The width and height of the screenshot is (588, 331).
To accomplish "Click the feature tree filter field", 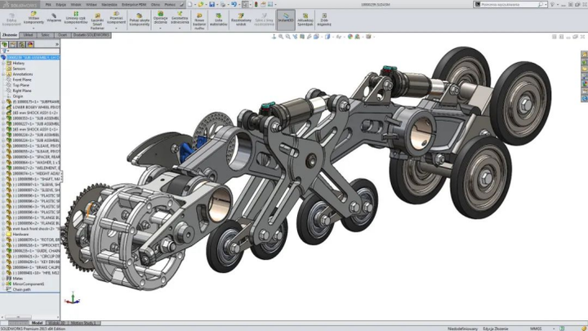I will pos(32,51).
